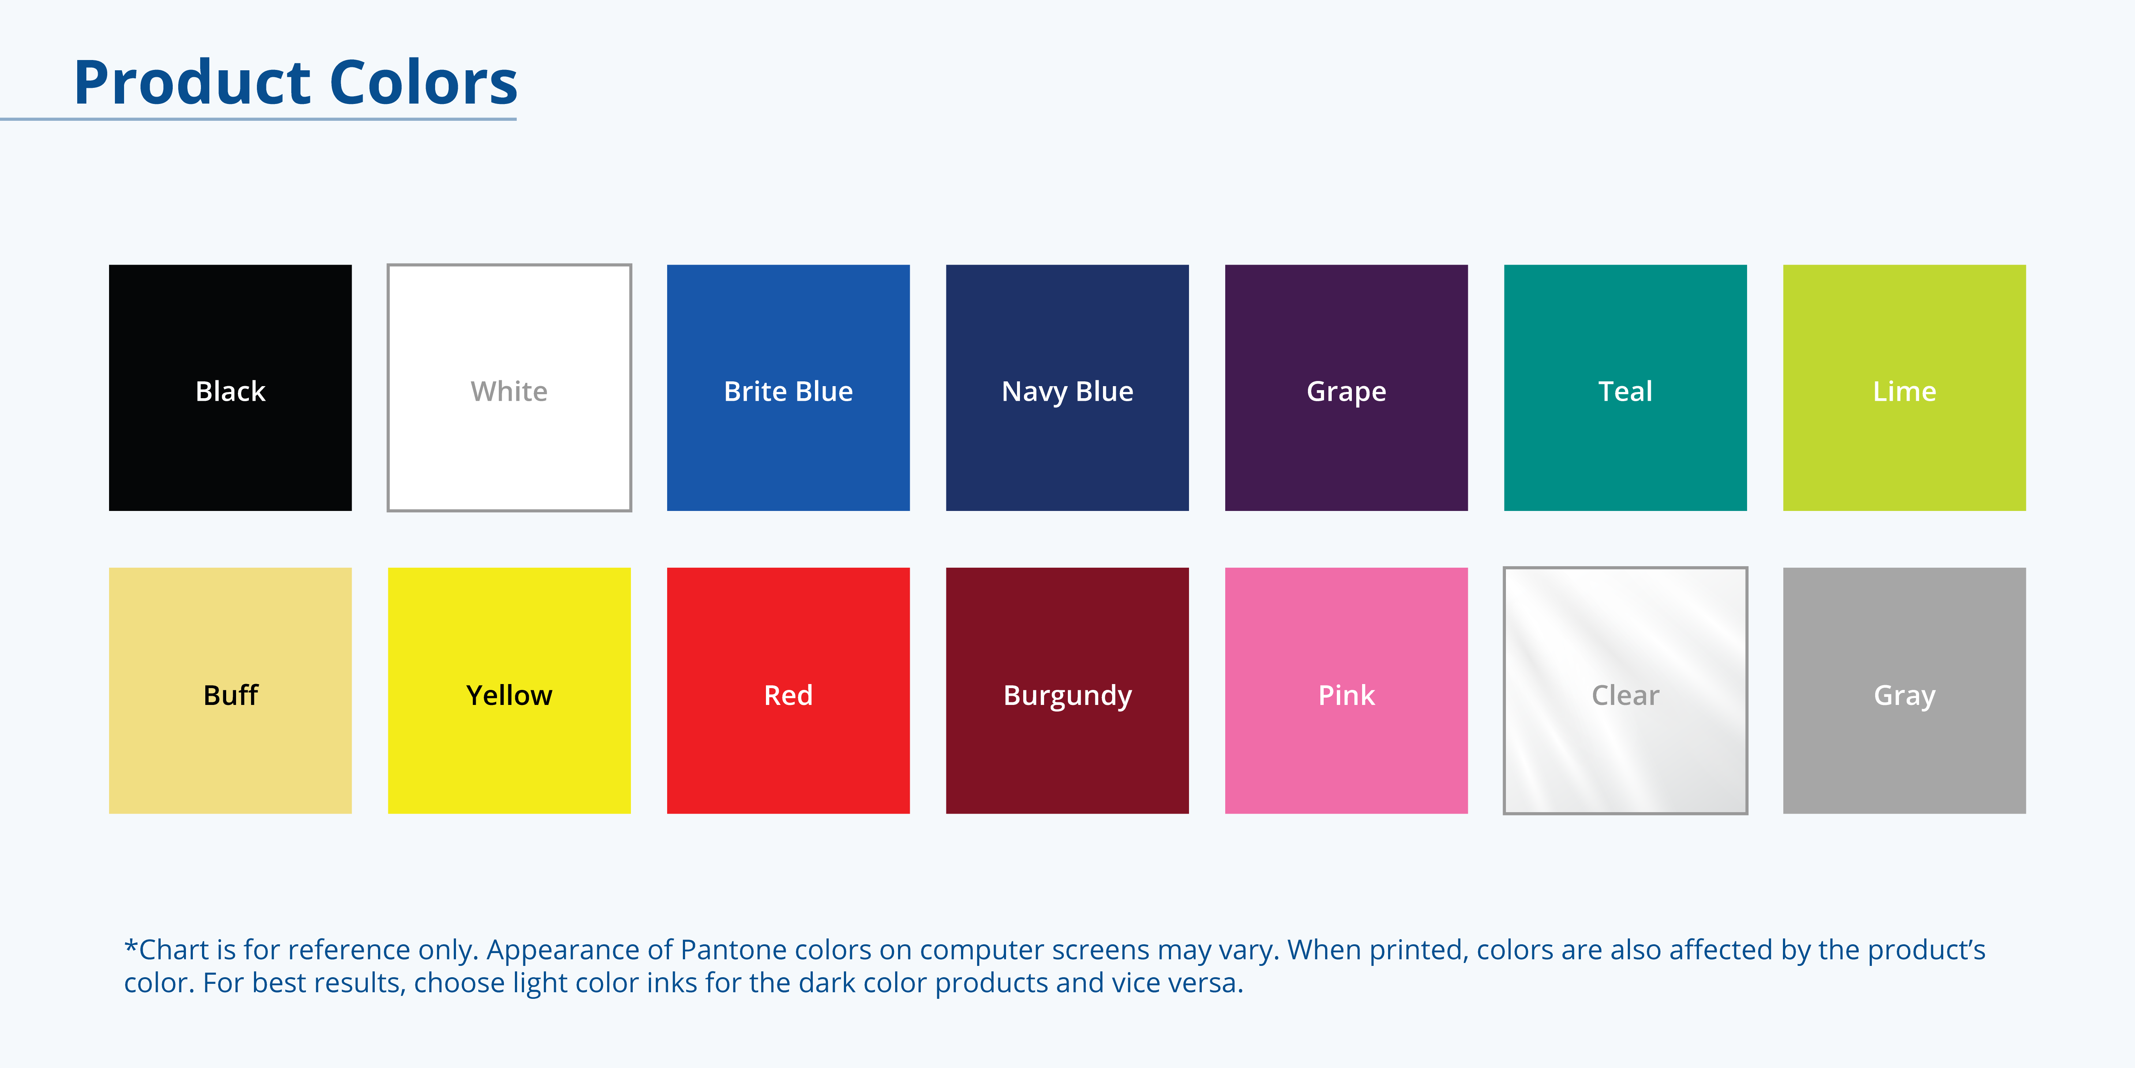
Task: Click the 'Burgundy' label text
Action: 1067,695
